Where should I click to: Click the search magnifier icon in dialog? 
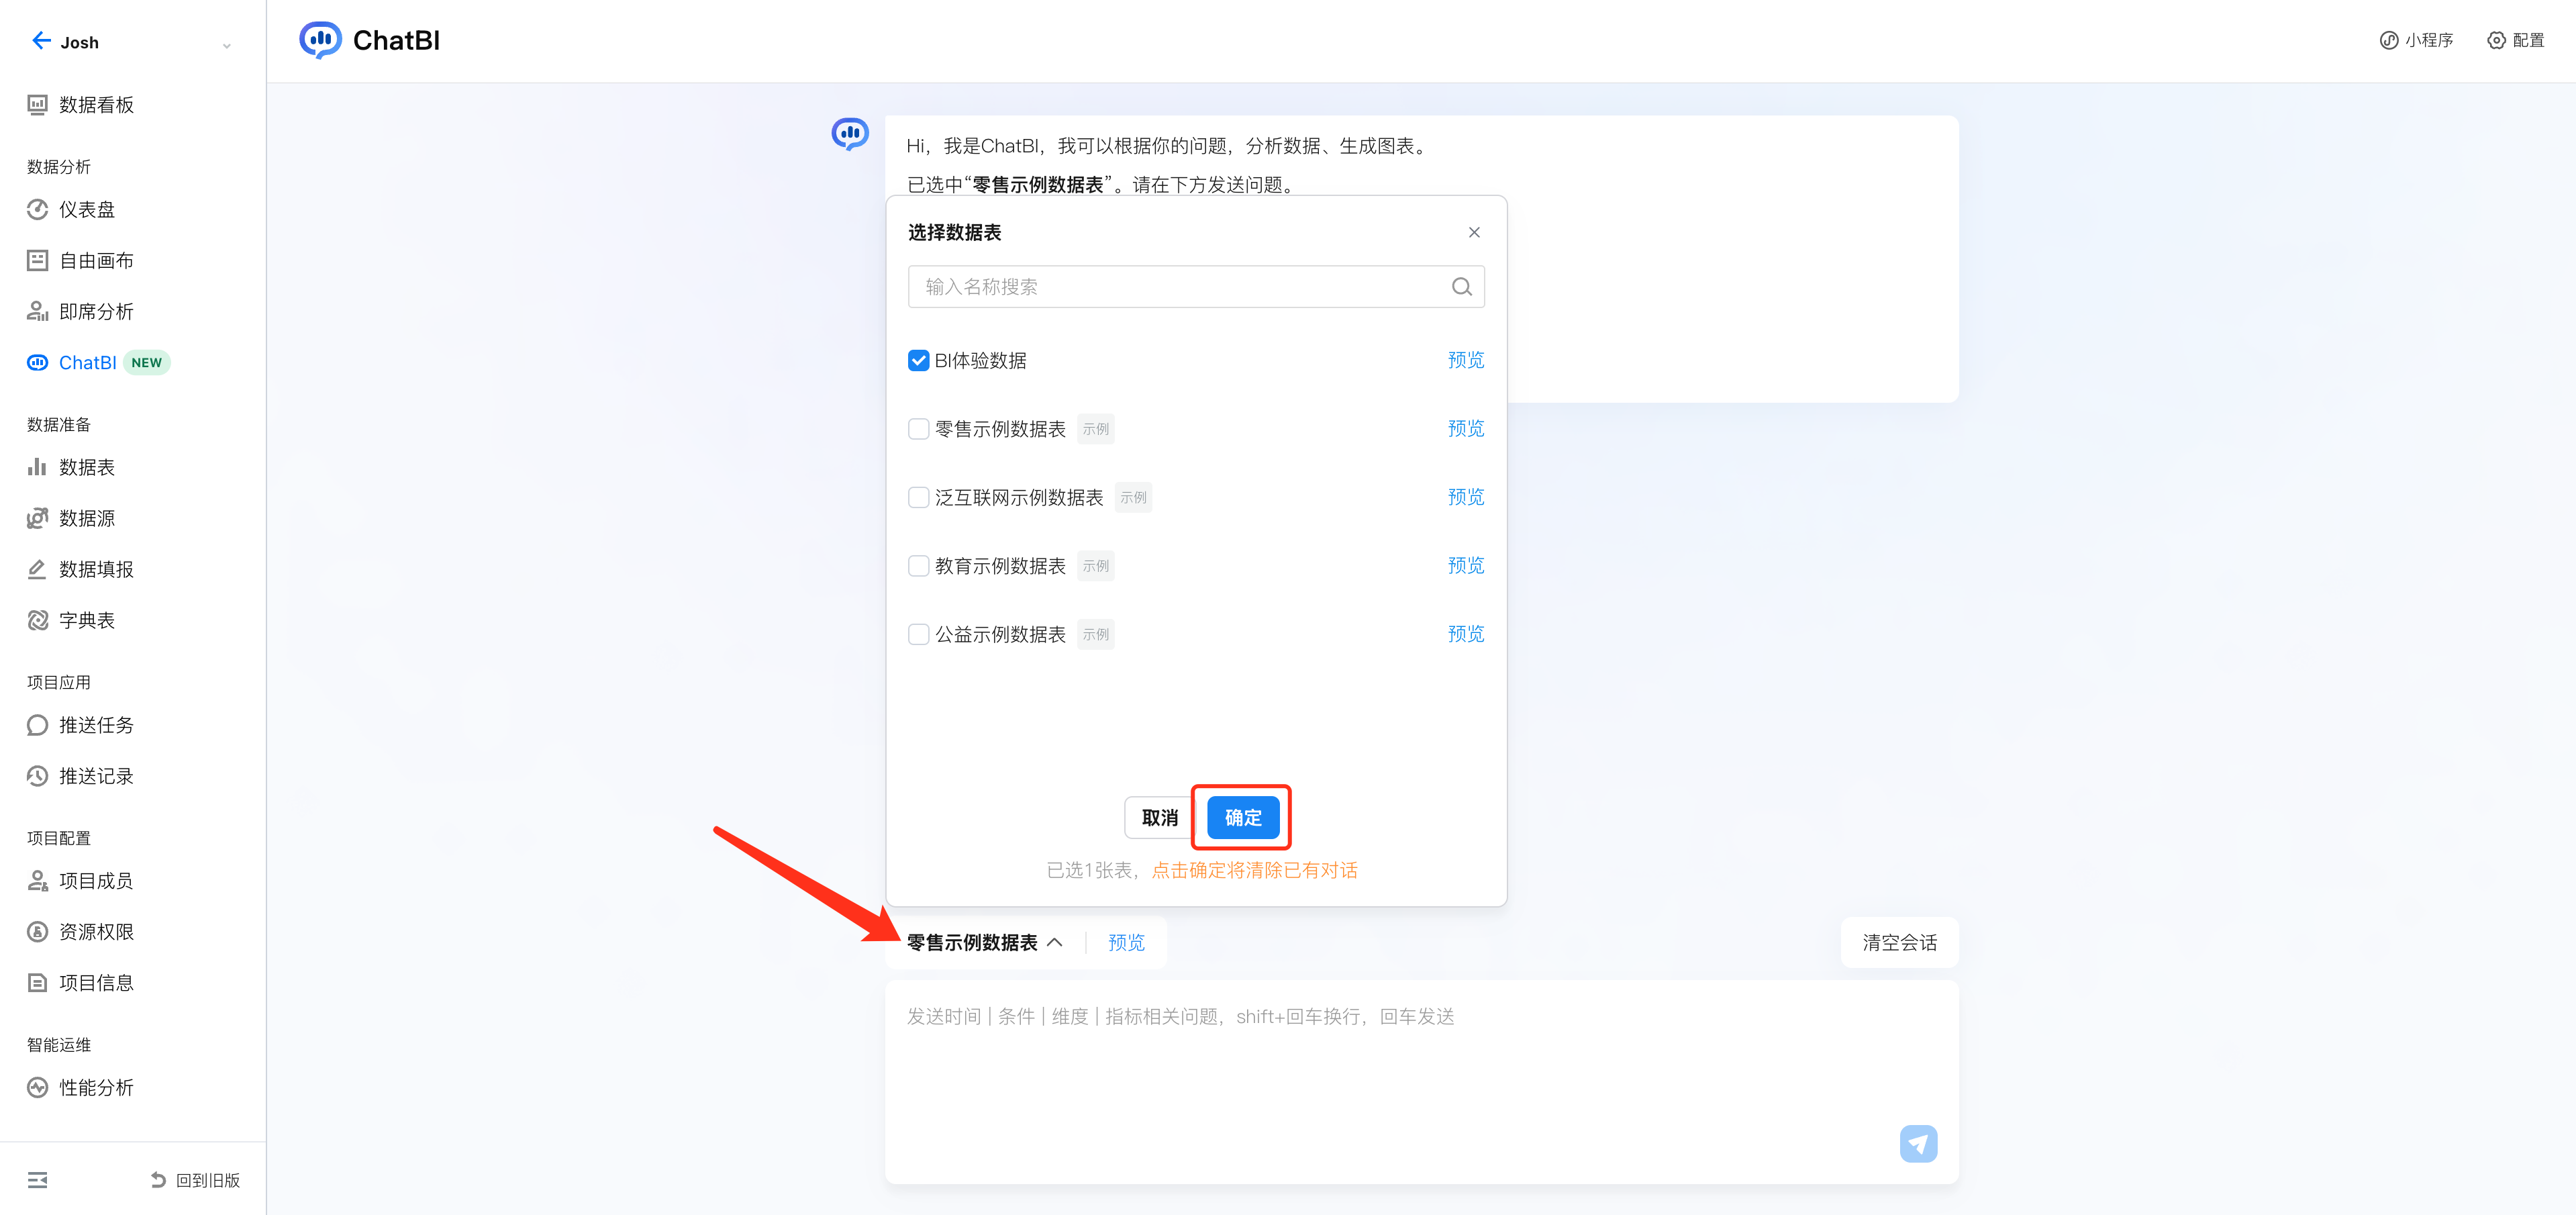(1461, 287)
